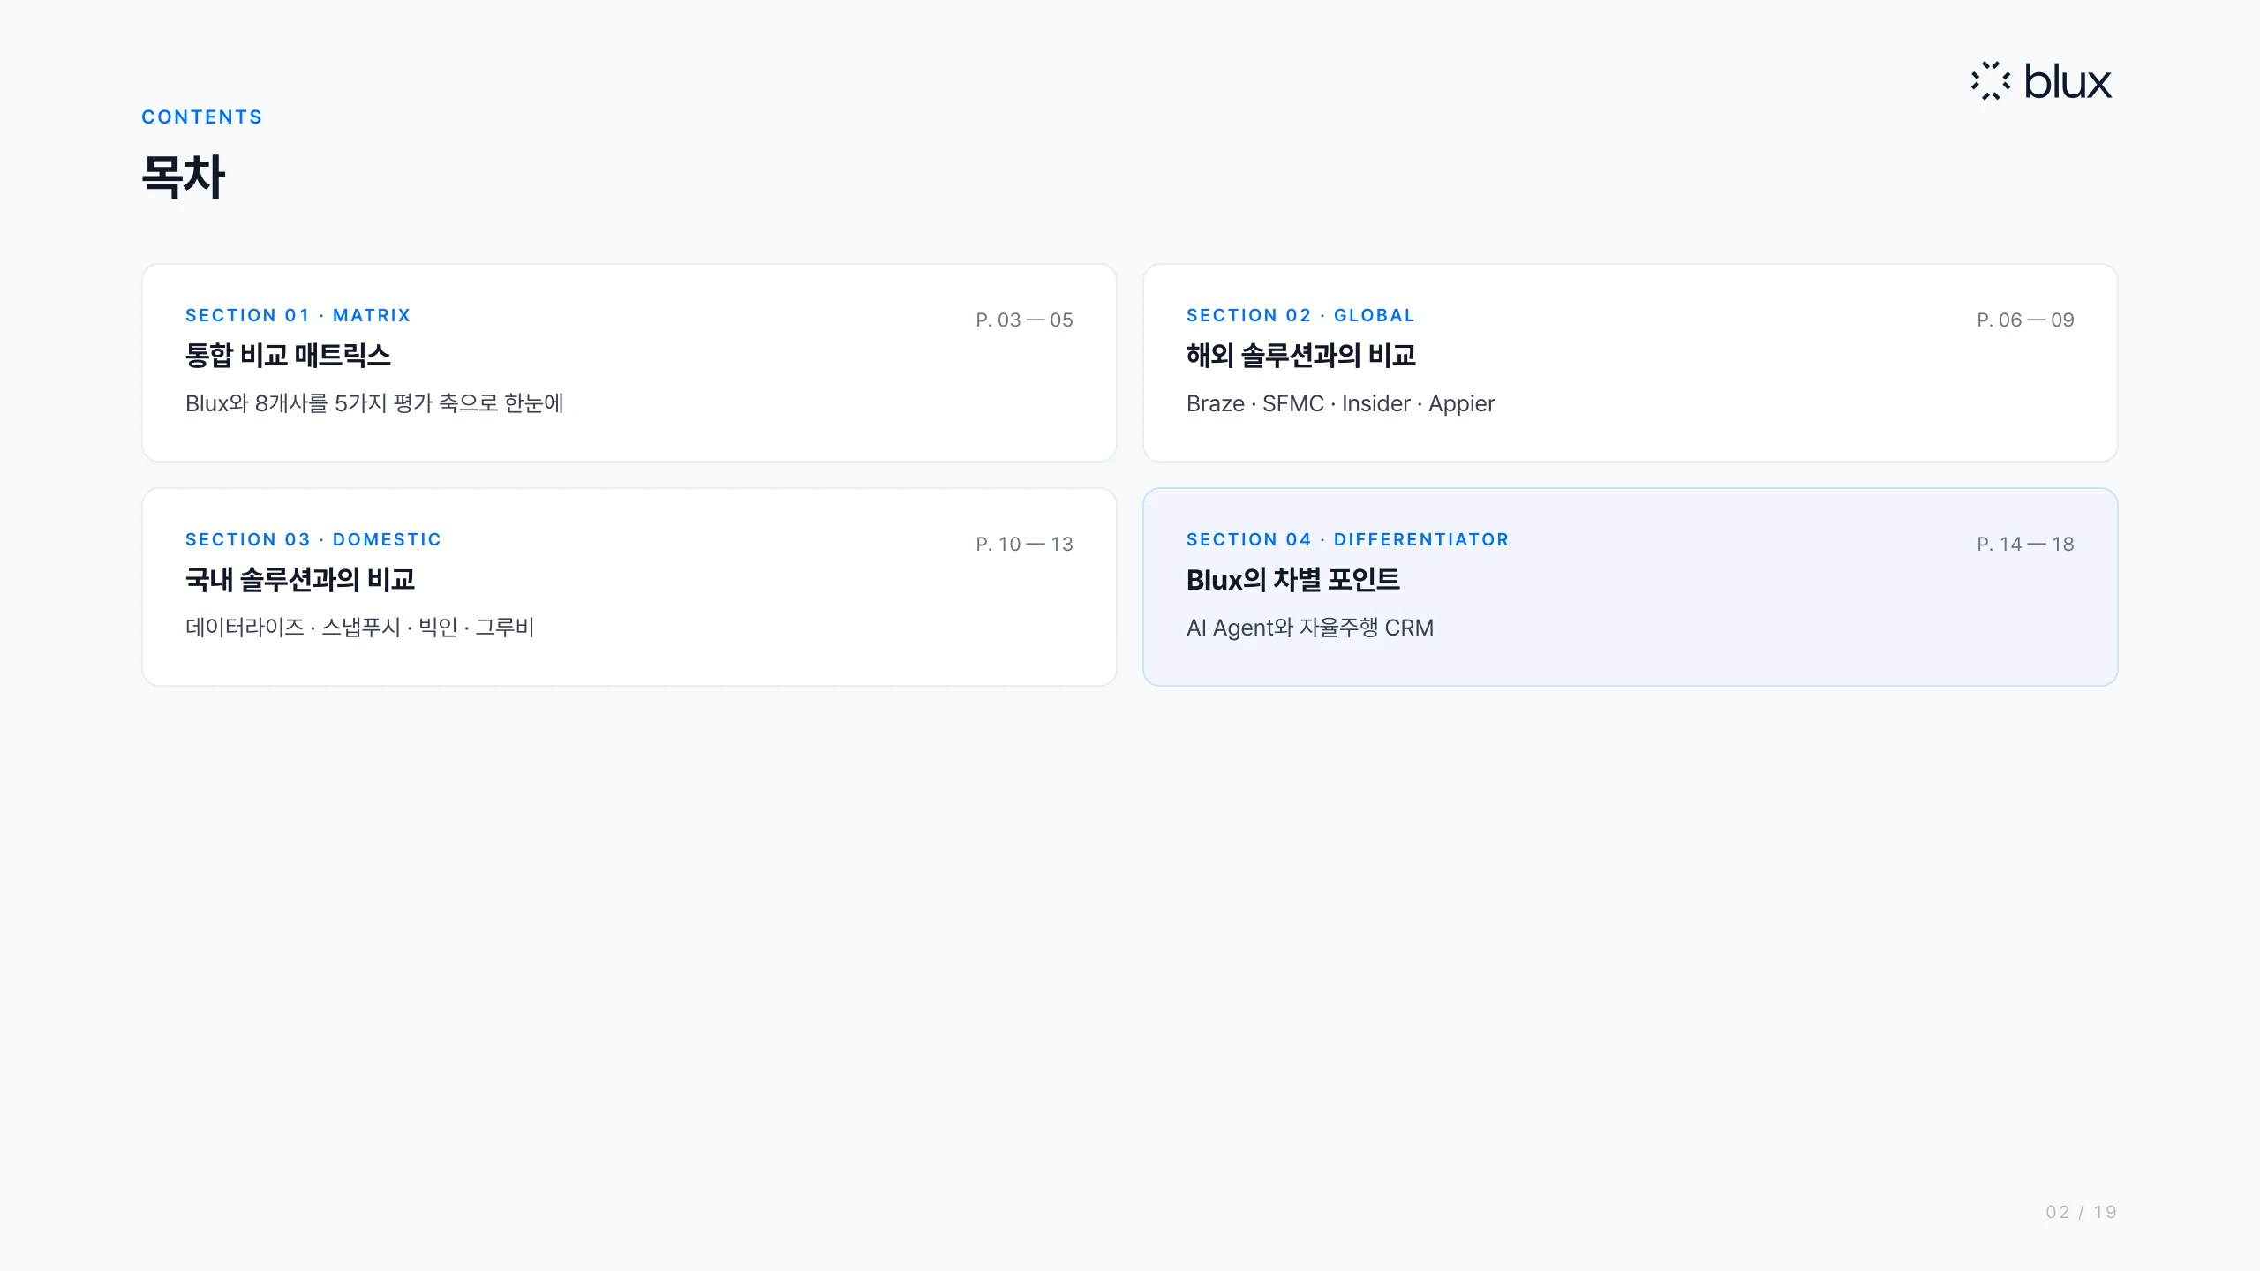2260x1271 pixels.
Task: Select 'SECTION 01 · MATRIX' label
Action: click(x=298, y=315)
